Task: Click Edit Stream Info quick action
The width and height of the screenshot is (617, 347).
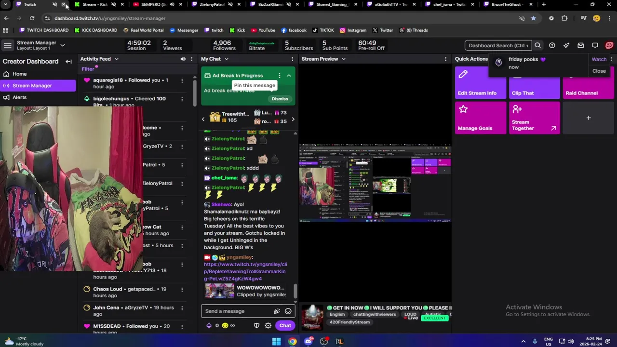Action: click(x=481, y=82)
